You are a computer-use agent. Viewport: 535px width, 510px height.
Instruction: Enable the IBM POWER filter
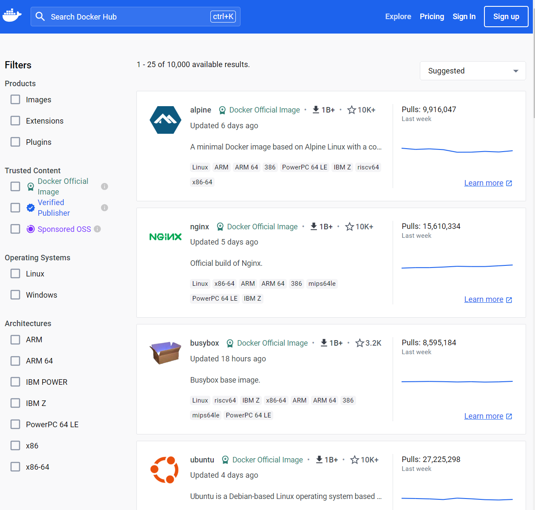click(15, 382)
